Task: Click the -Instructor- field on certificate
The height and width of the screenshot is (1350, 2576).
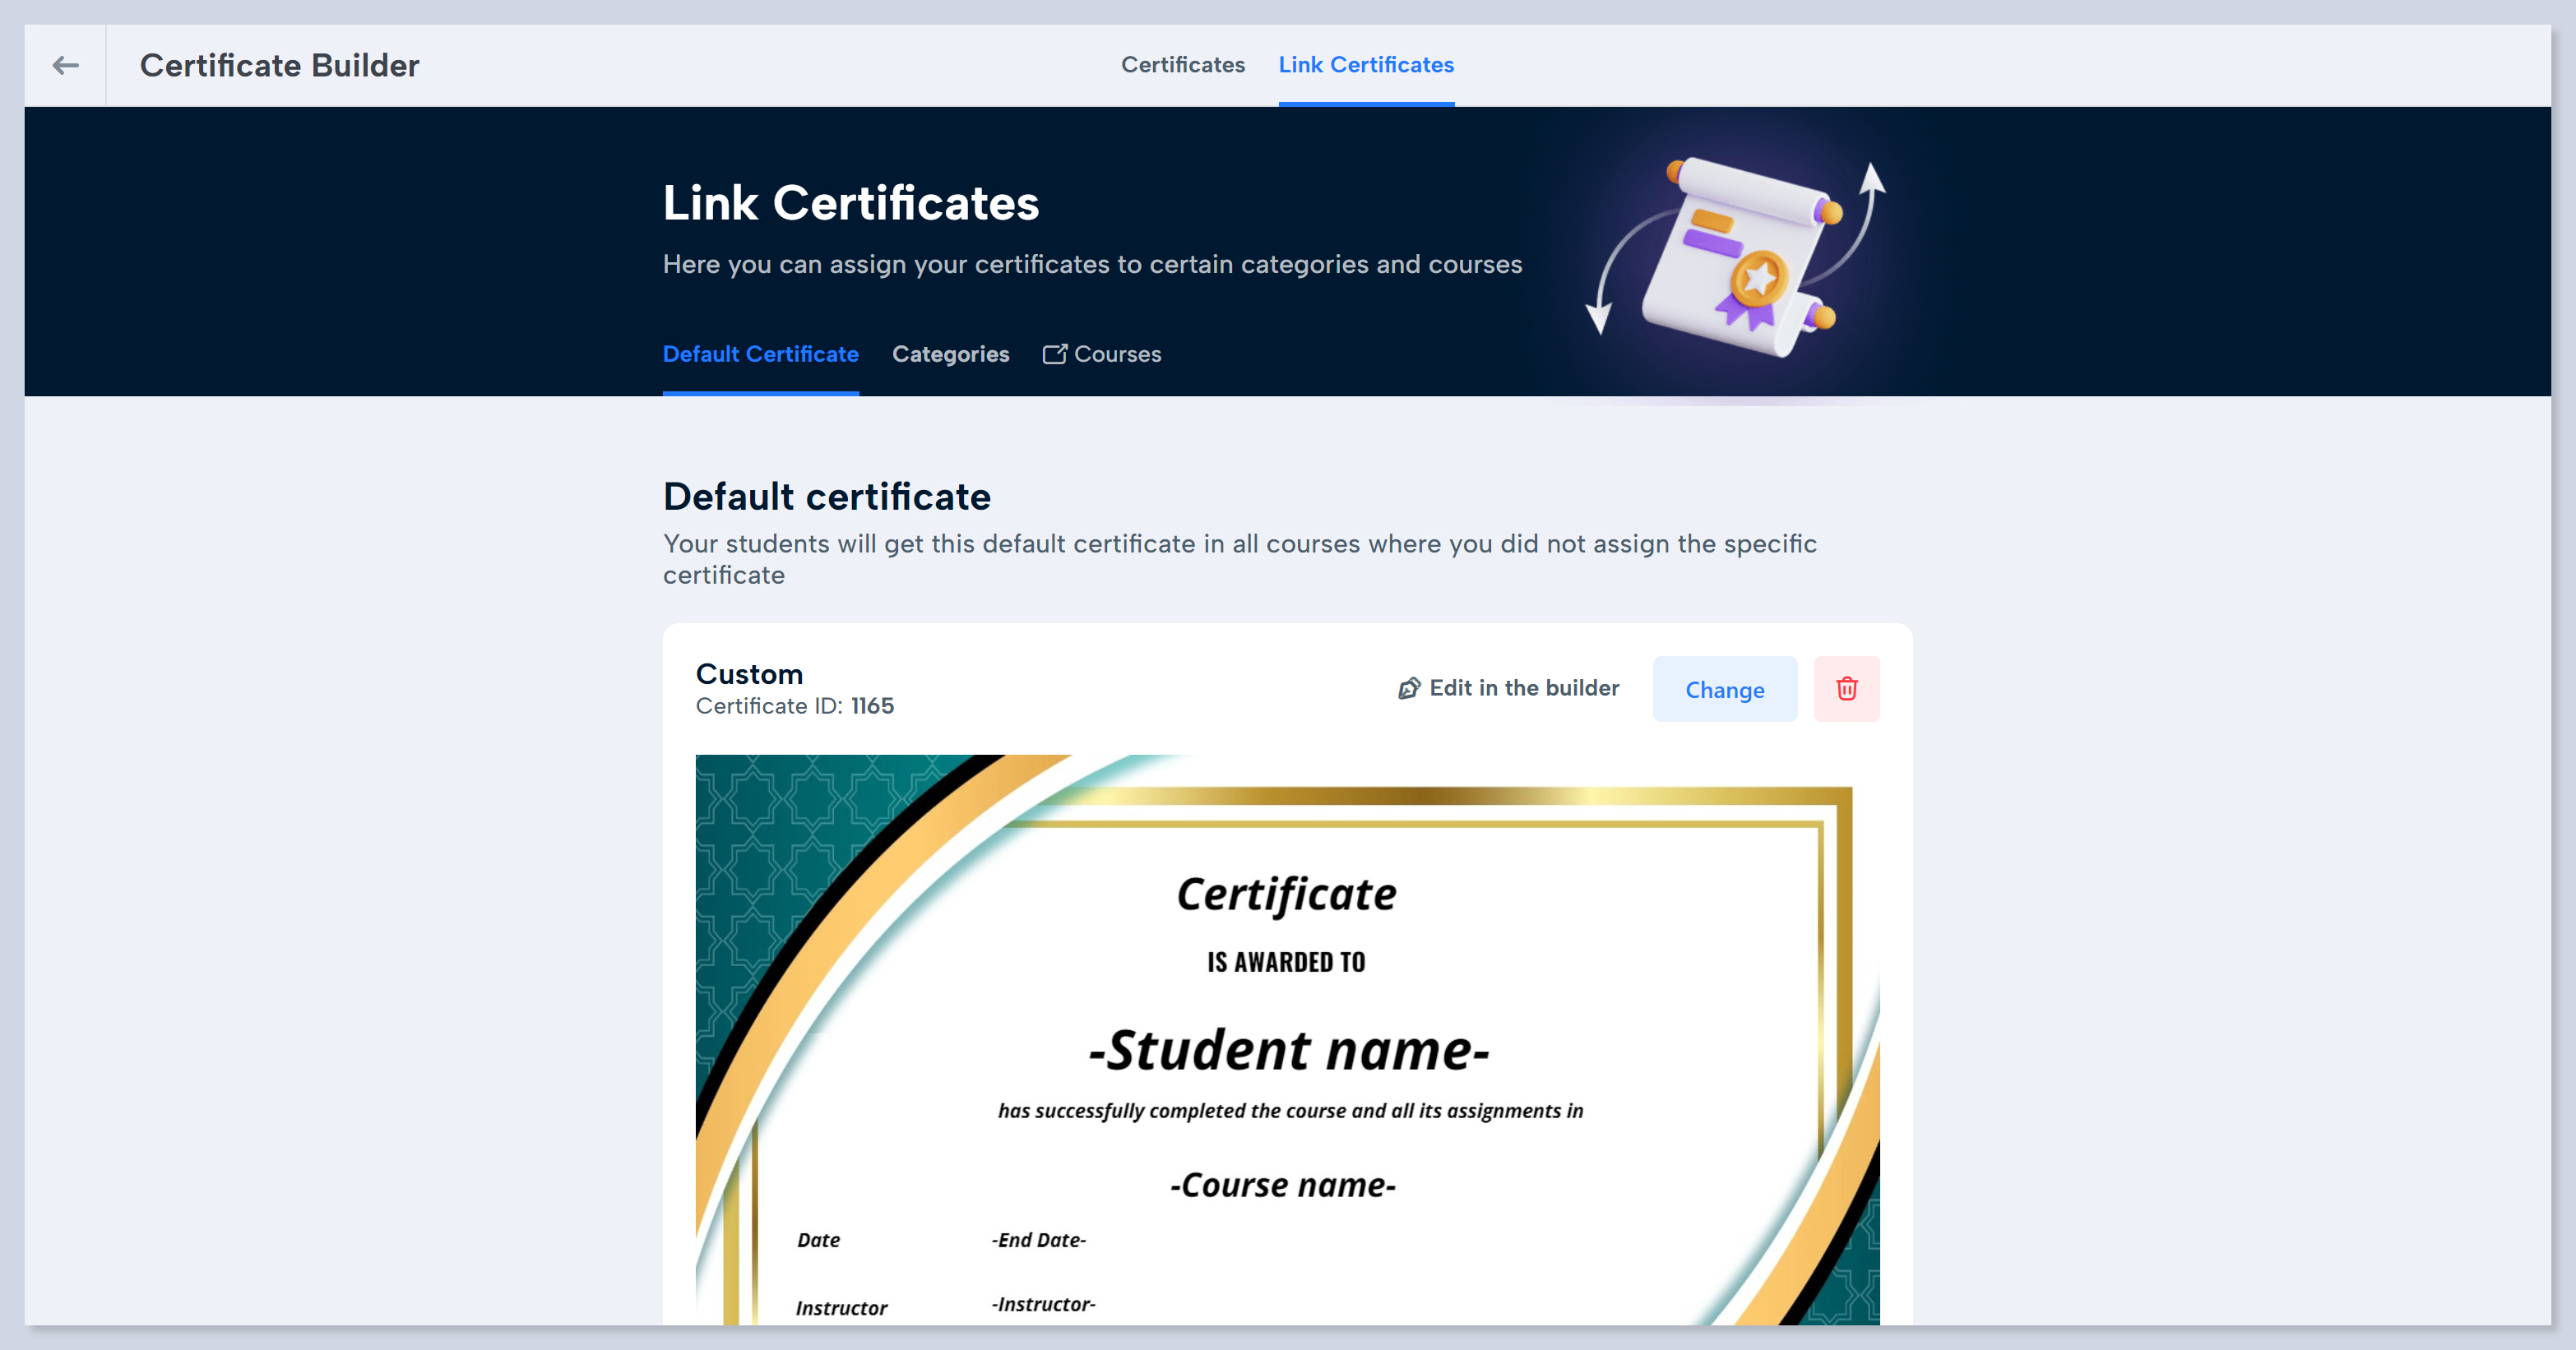Action: [1043, 1305]
